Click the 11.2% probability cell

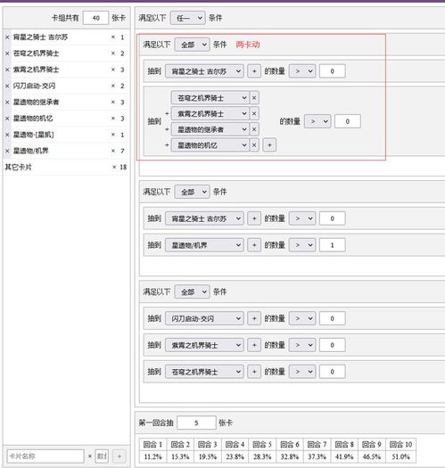click(152, 456)
